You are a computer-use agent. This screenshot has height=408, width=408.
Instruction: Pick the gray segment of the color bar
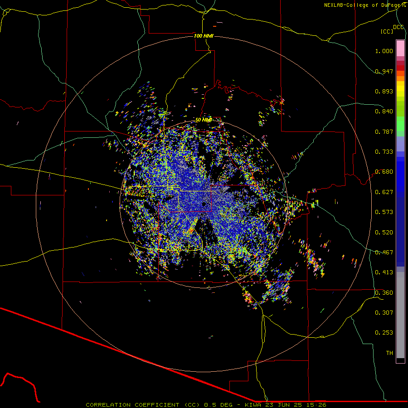click(400, 315)
